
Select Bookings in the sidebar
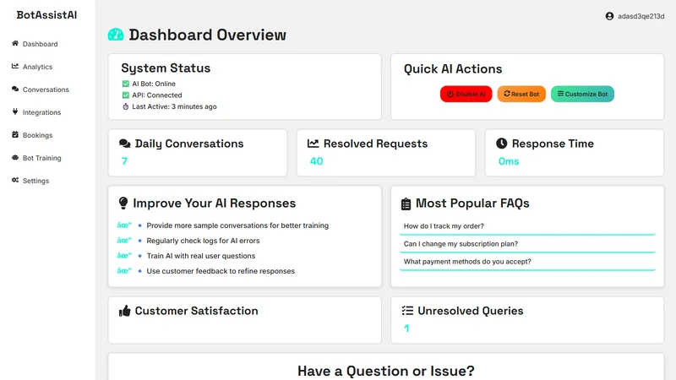[x=37, y=135]
